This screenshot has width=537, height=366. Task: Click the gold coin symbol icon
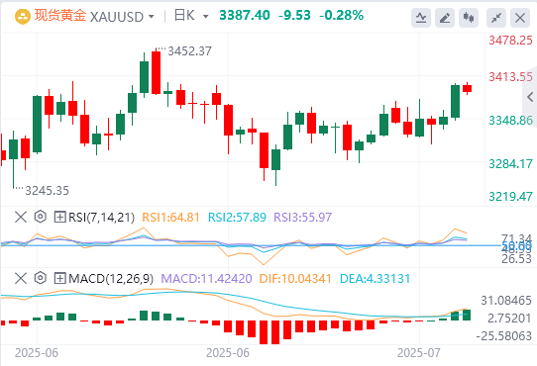[23, 17]
